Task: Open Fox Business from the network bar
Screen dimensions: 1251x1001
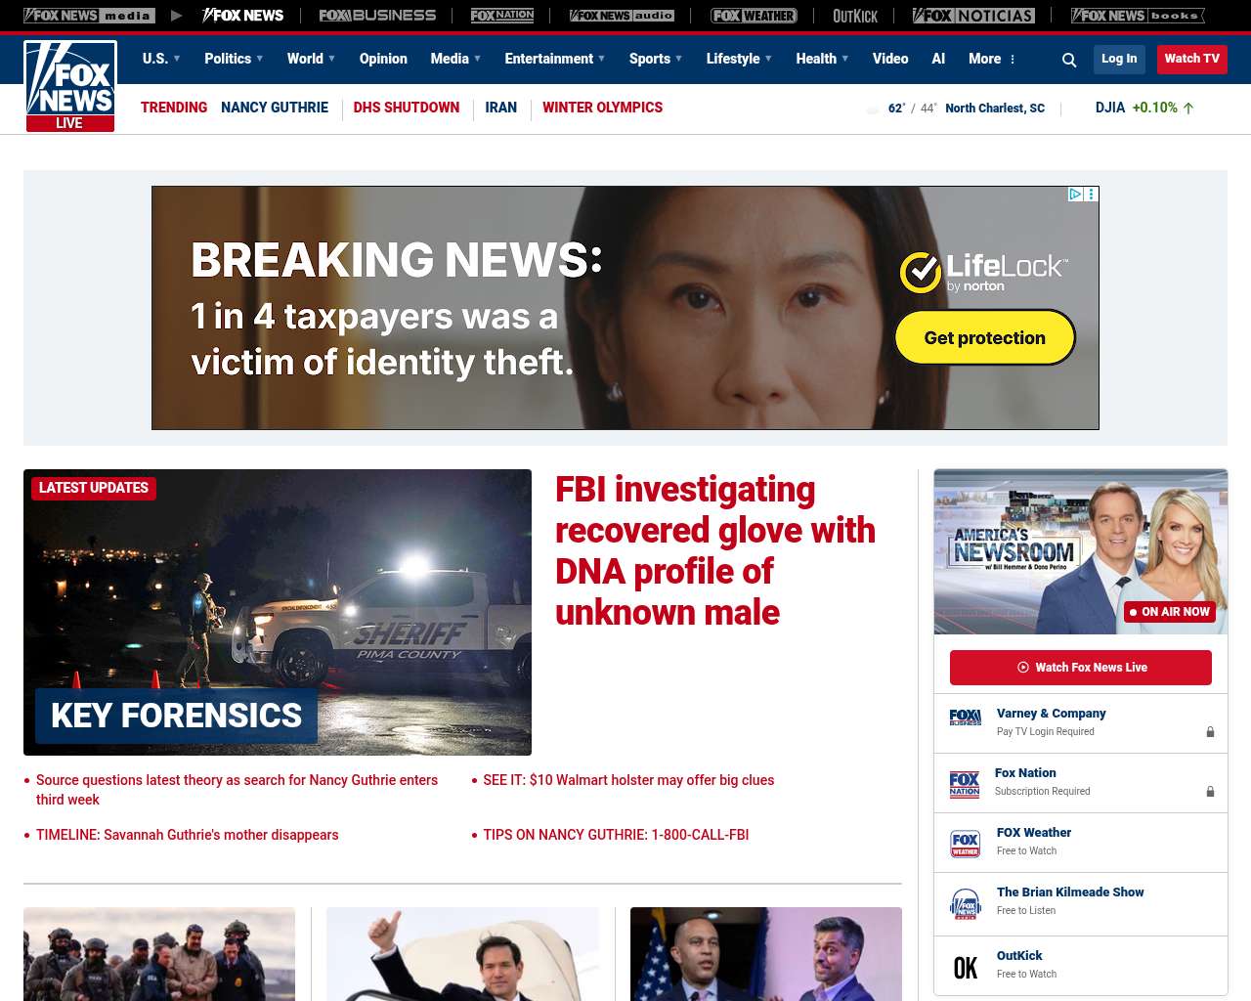Action: (x=377, y=16)
